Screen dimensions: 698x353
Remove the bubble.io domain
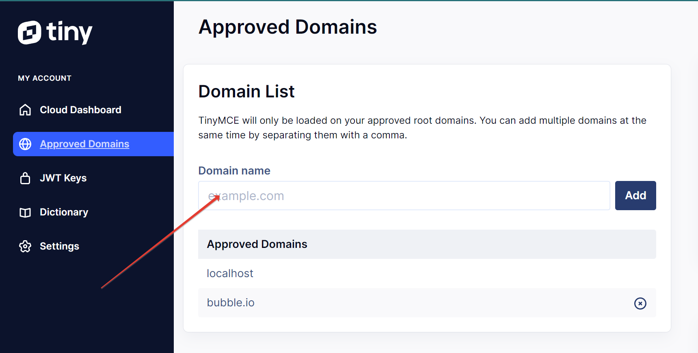[640, 303]
